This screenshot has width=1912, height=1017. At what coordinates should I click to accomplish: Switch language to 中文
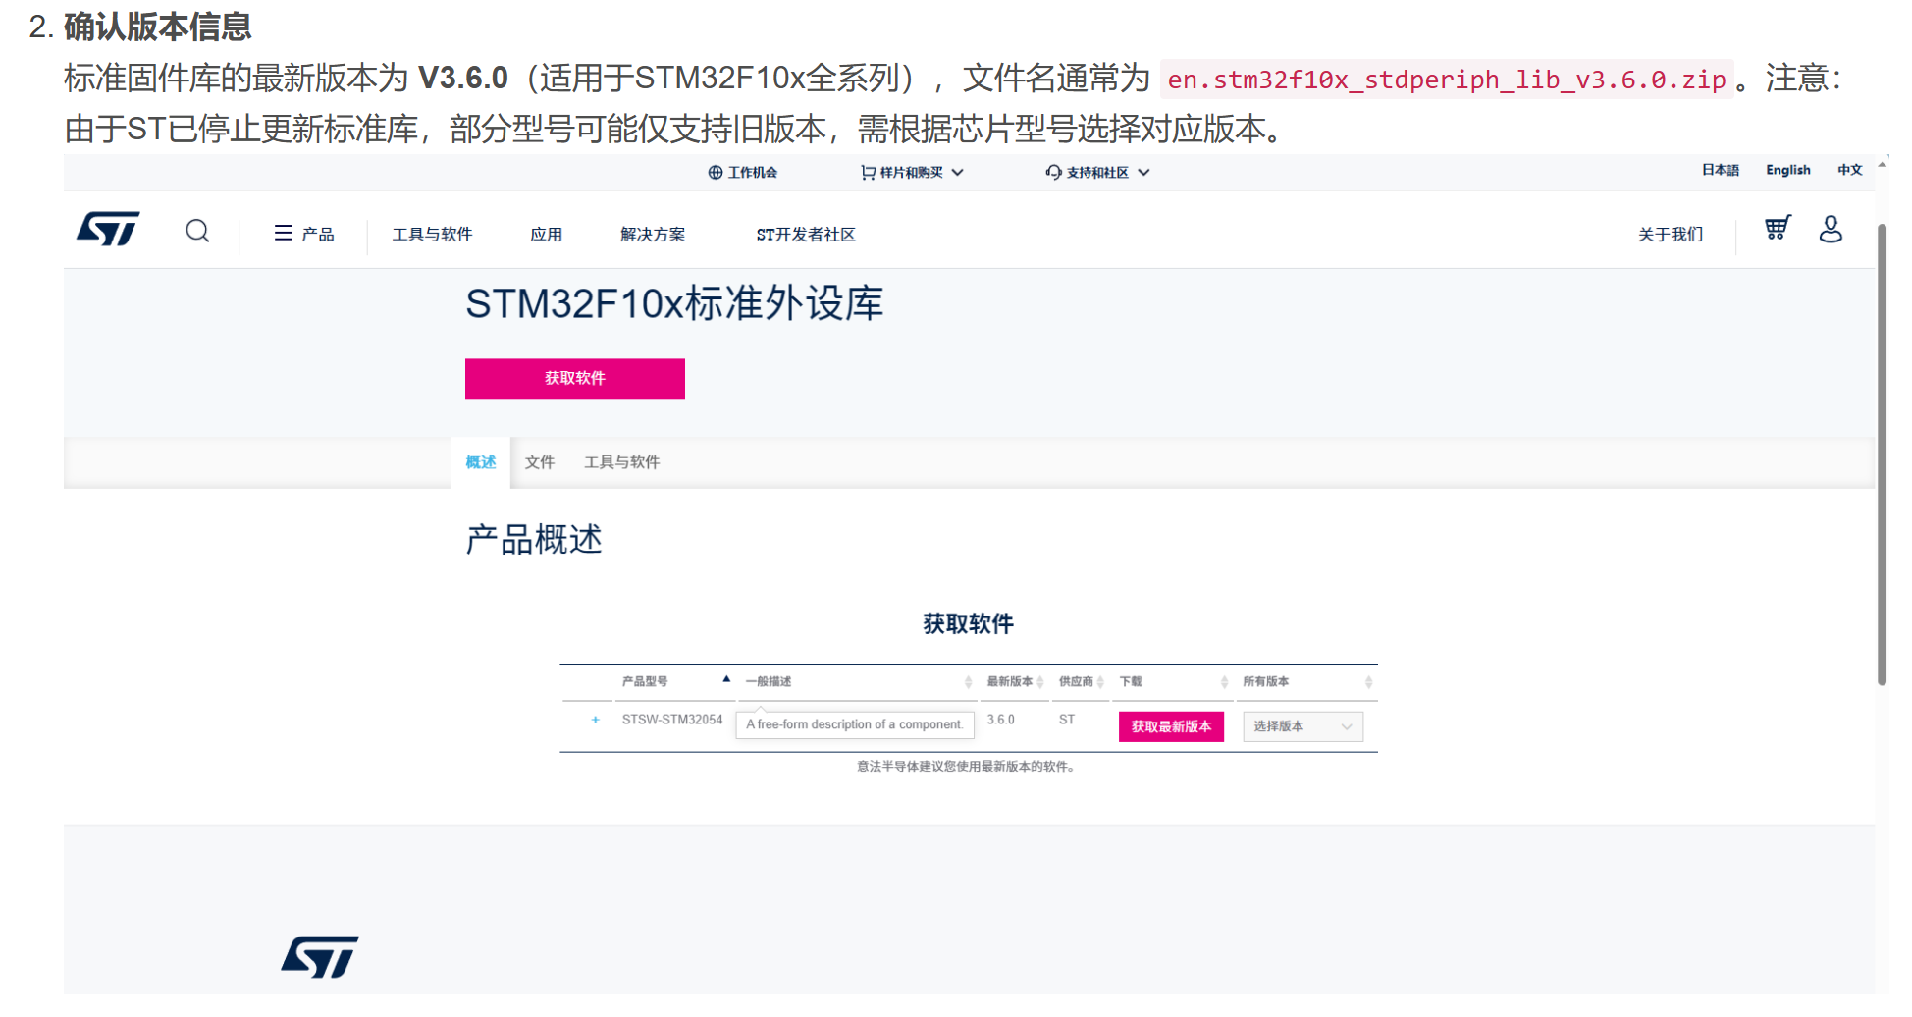tap(1849, 170)
